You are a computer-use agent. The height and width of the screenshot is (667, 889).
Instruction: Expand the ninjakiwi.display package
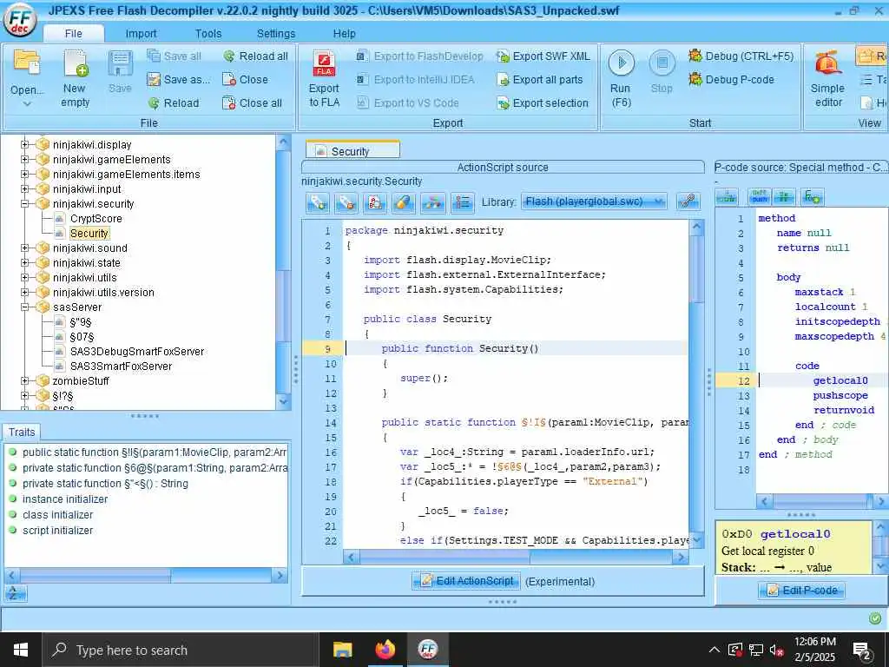point(24,145)
